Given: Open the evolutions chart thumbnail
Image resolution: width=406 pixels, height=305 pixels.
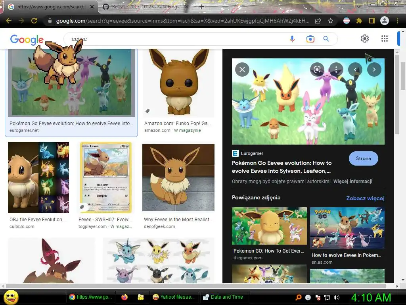Looking at the screenshot, I should click(x=159, y=261).
